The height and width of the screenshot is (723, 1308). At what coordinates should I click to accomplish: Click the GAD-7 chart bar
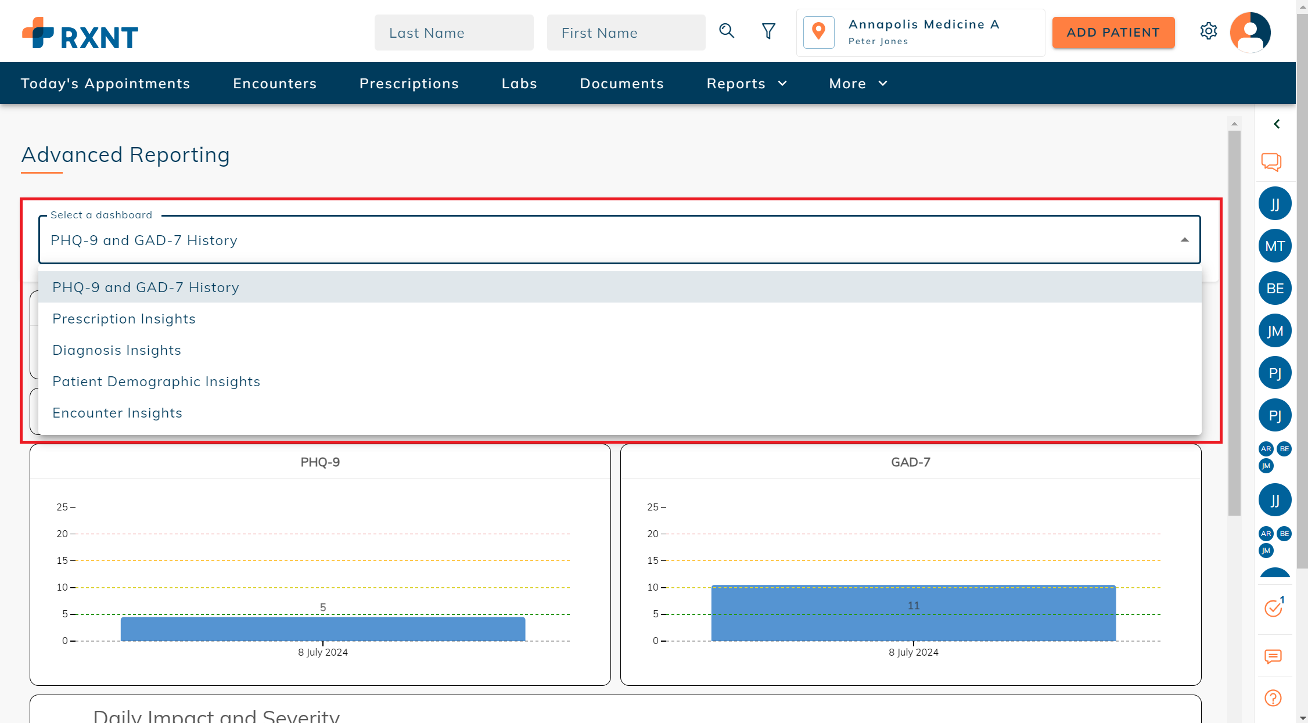coord(914,613)
